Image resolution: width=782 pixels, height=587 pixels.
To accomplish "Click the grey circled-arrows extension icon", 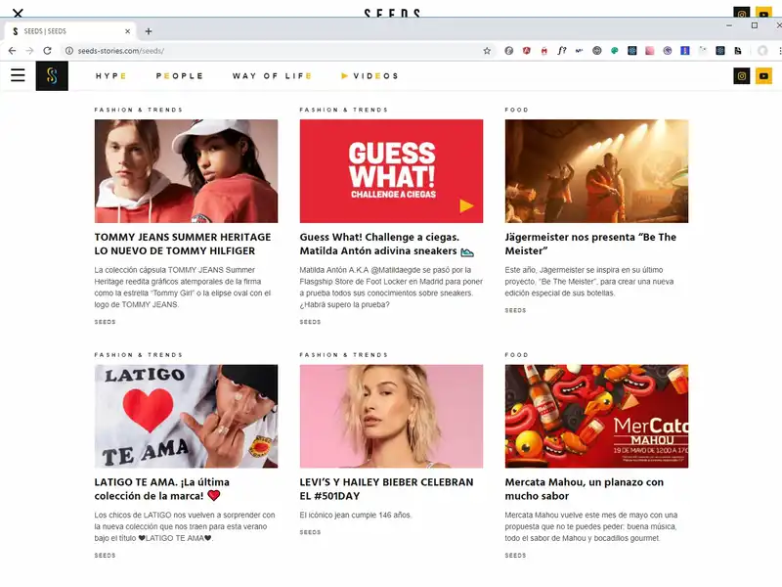I will [597, 51].
